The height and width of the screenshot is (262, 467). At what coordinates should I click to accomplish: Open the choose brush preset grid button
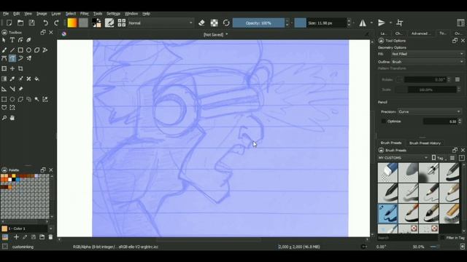pos(122,23)
